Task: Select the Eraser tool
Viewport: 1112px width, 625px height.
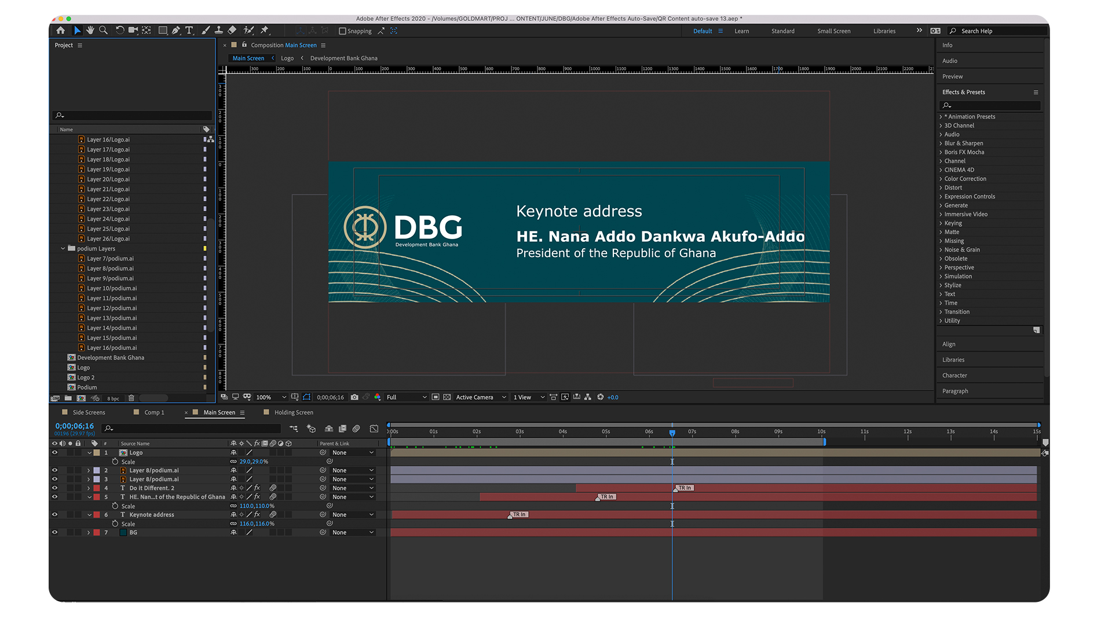Action: pyautogui.click(x=232, y=31)
